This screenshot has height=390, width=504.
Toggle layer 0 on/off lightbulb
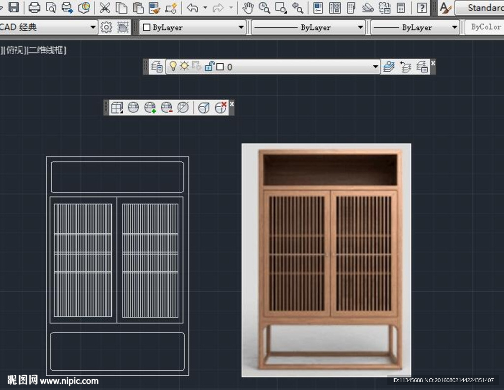[173, 66]
